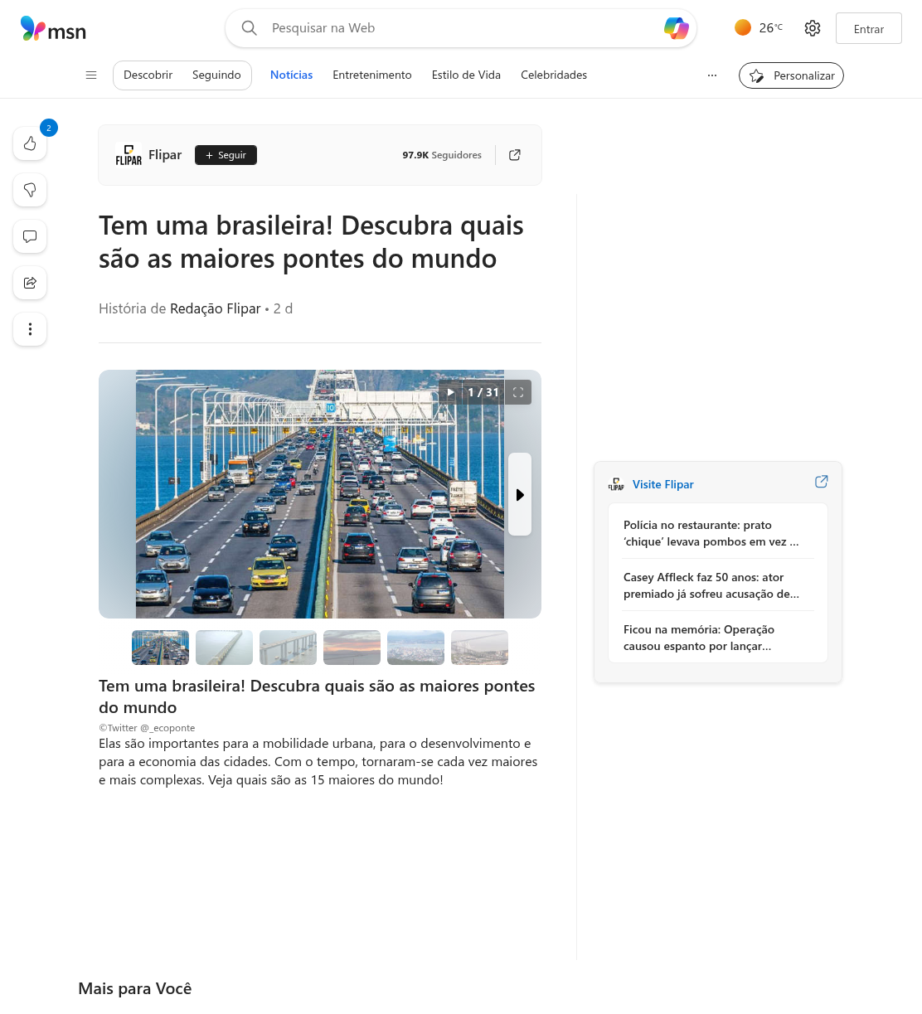Play the slideshow autoplay control

450,392
